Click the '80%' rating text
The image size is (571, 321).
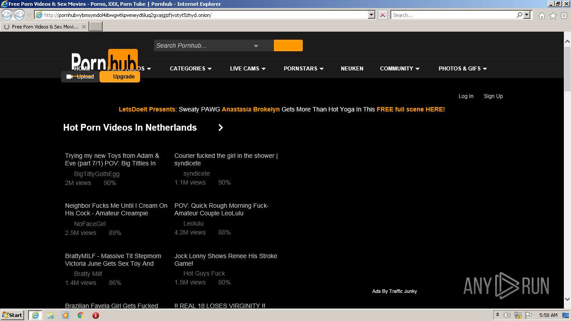(224, 282)
